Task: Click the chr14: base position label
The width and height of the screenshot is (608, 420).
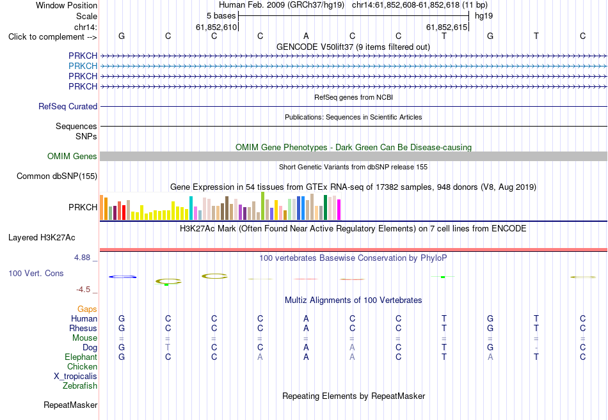Action: coord(85,27)
